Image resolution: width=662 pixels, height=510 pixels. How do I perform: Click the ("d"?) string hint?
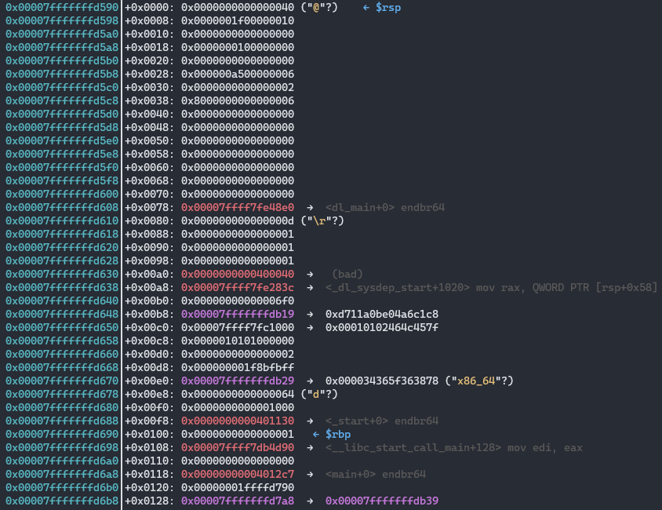click(x=319, y=394)
